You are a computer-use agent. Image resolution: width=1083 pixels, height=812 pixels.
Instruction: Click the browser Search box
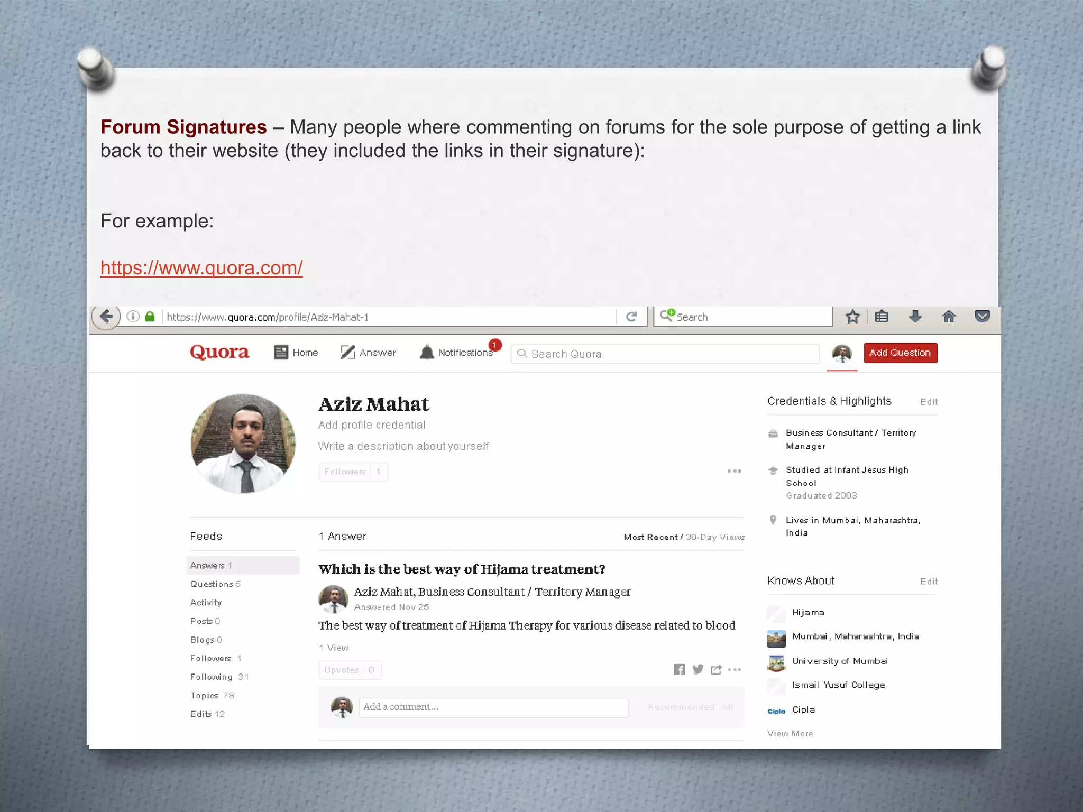(x=743, y=317)
